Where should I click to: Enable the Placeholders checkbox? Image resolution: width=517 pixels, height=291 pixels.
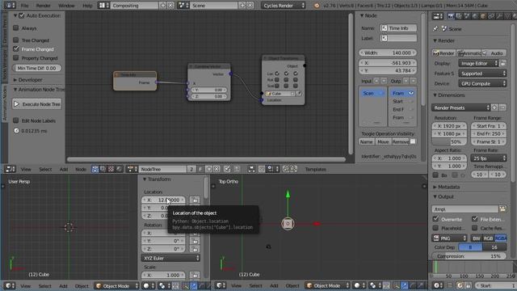(x=435, y=228)
